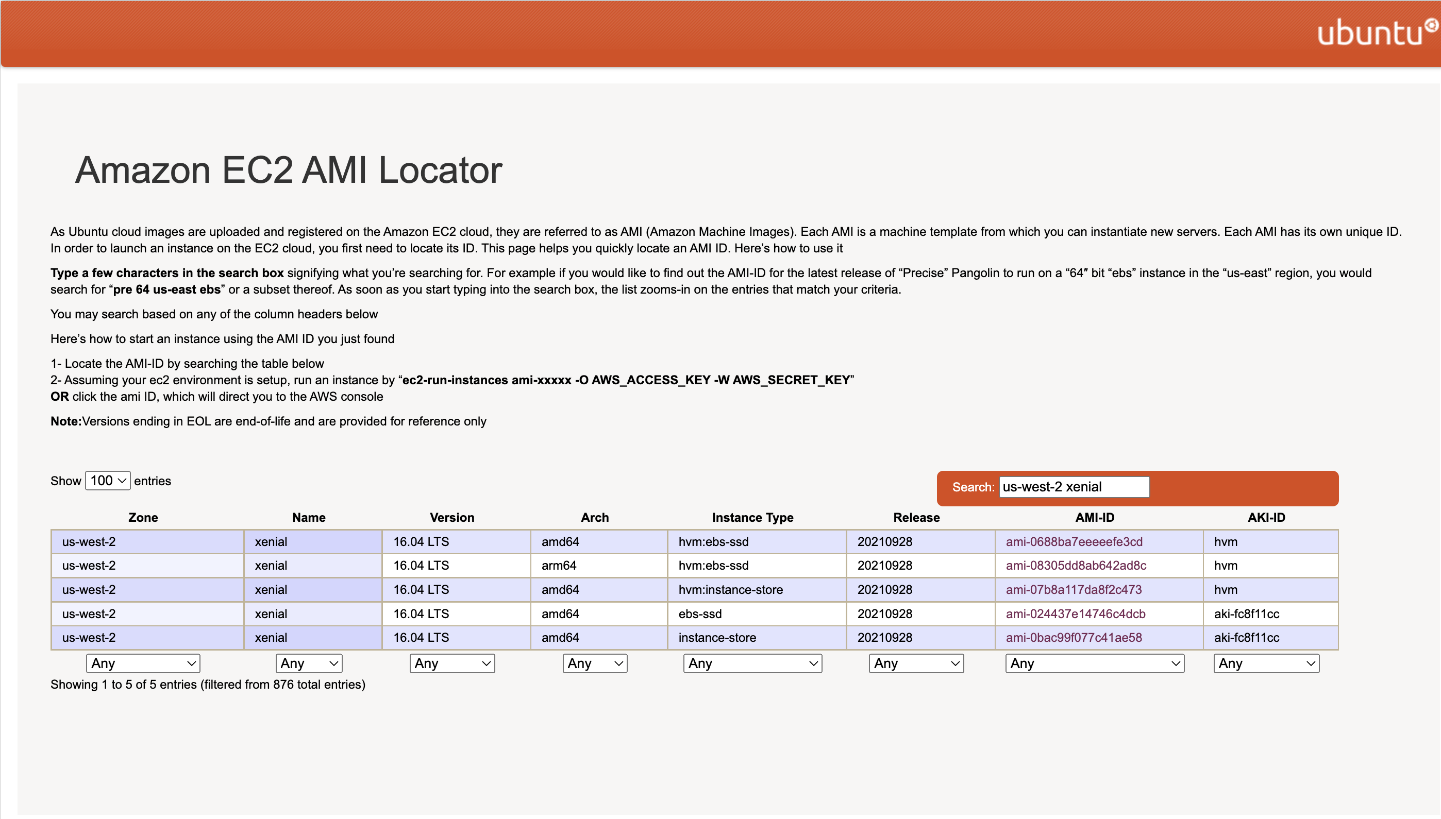Image resolution: width=1441 pixels, height=819 pixels.
Task: Open AMI link ami-0bac99f077c41ae58
Action: (x=1074, y=637)
